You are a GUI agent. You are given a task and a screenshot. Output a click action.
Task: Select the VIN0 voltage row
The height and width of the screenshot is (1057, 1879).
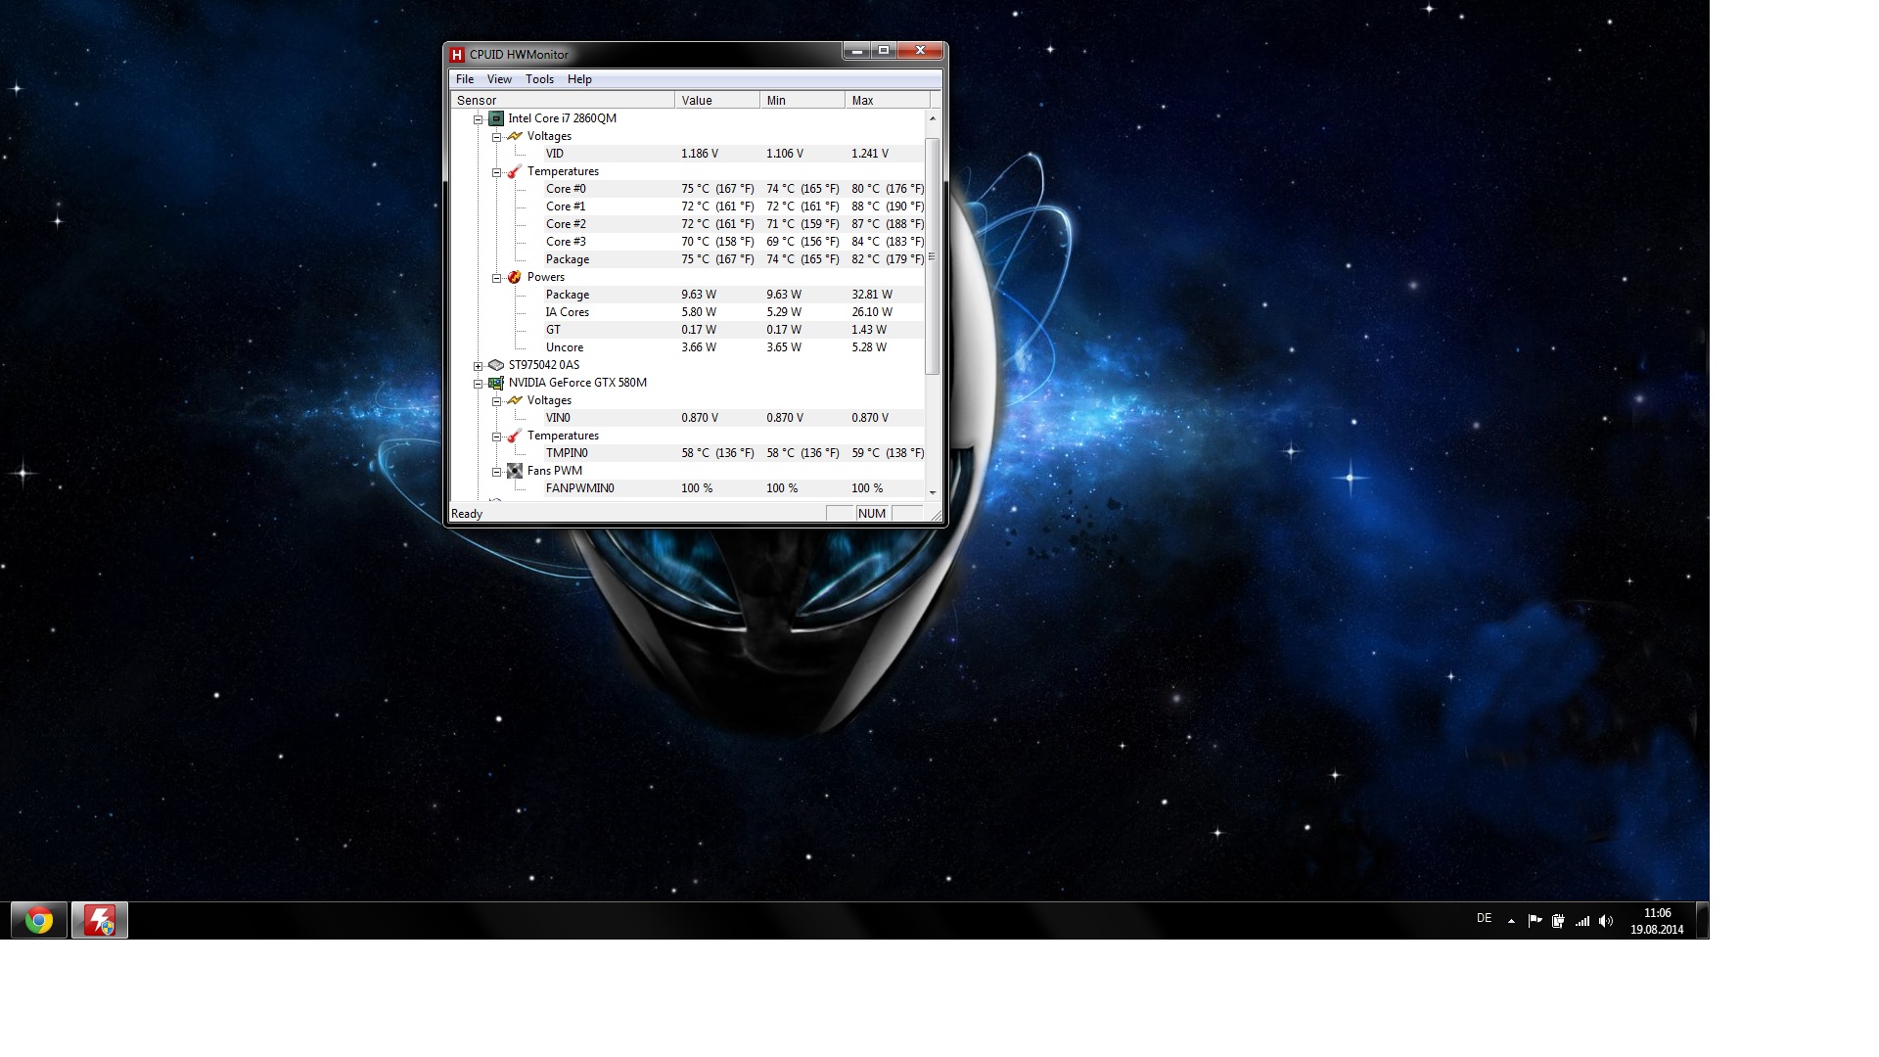click(x=734, y=418)
